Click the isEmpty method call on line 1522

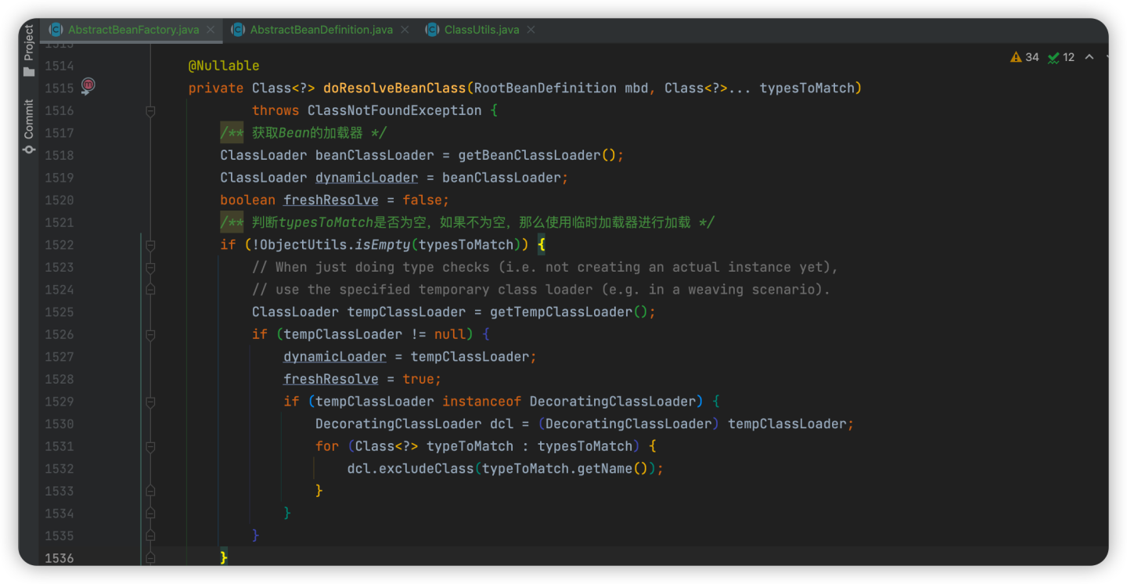point(383,245)
